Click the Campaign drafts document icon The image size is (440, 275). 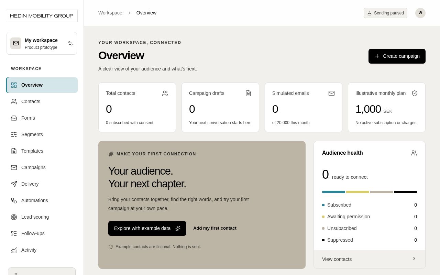249,93
